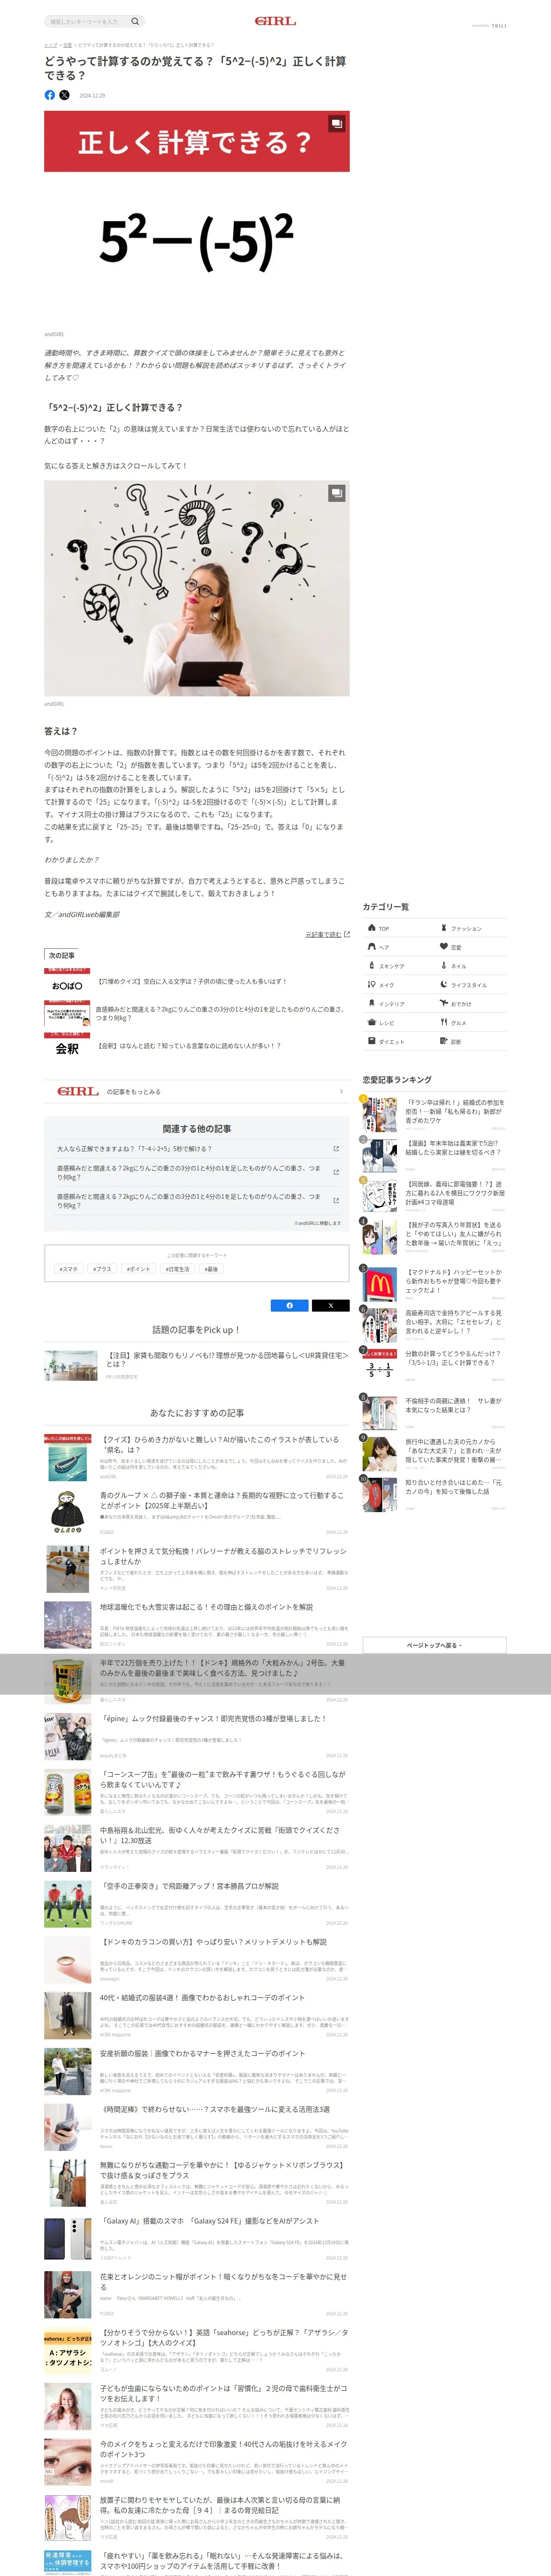Click 恋愛 breadcrumb link
551x2576 pixels.
(x=67, y=45)
